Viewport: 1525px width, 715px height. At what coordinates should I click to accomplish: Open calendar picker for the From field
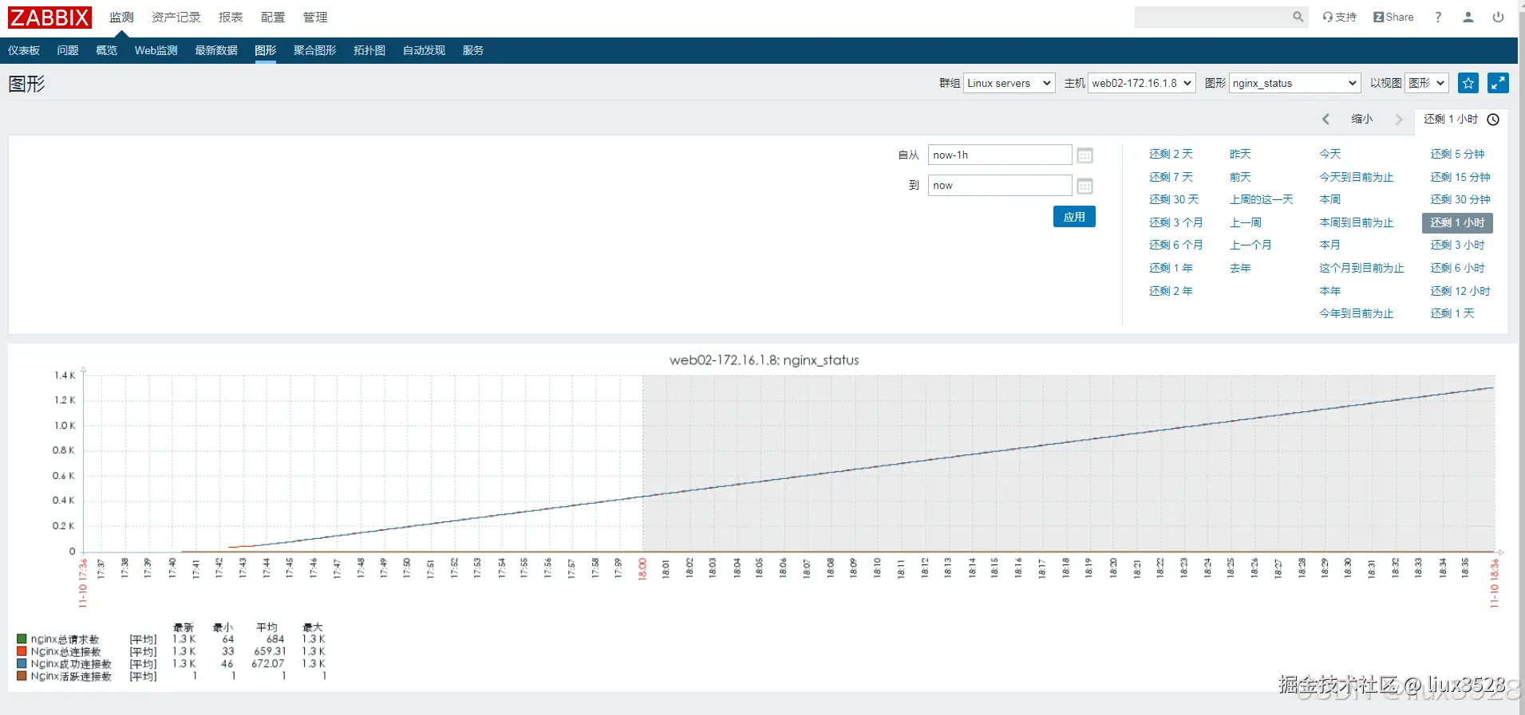(x=1084, y=155)
